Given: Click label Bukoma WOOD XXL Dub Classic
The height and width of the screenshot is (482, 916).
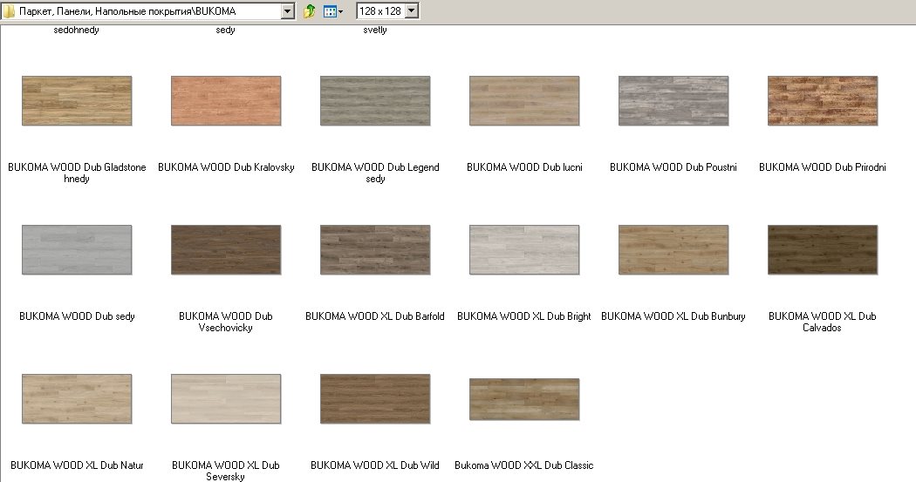Looking at the screenshot, I should click(524, 465).
